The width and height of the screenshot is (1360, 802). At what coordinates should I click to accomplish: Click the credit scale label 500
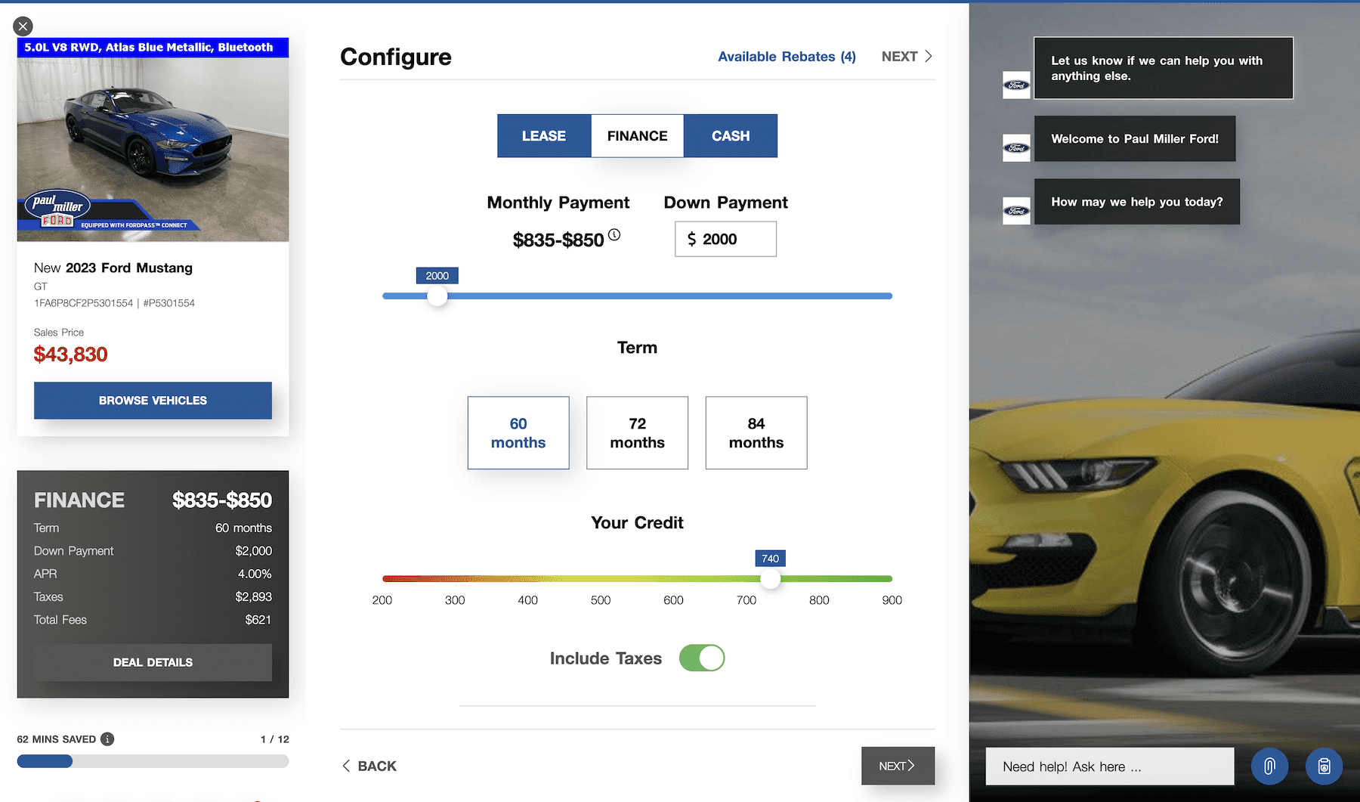click(x=601, y=600)
